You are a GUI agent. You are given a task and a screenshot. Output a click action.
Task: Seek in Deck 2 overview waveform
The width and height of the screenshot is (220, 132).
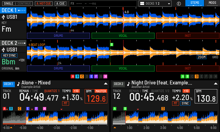click(x=165, y=117)
